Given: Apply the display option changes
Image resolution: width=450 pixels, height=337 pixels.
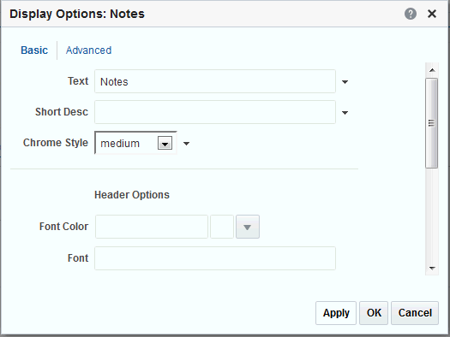Looking at the screenshot, I should tap(336, 313).
